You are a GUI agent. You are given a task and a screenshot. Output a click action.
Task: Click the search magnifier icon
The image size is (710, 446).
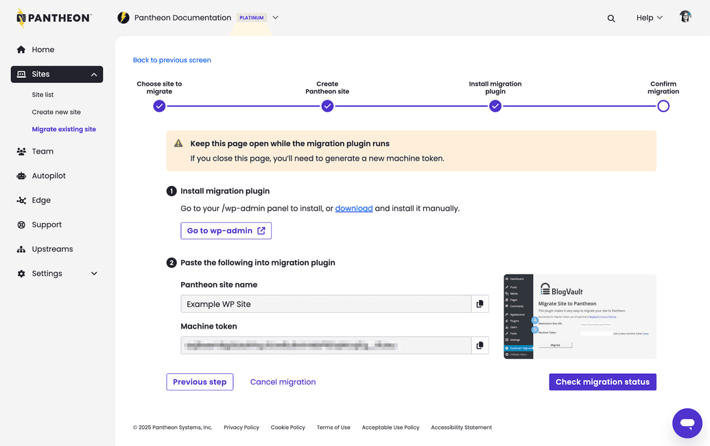coord(611,19)
